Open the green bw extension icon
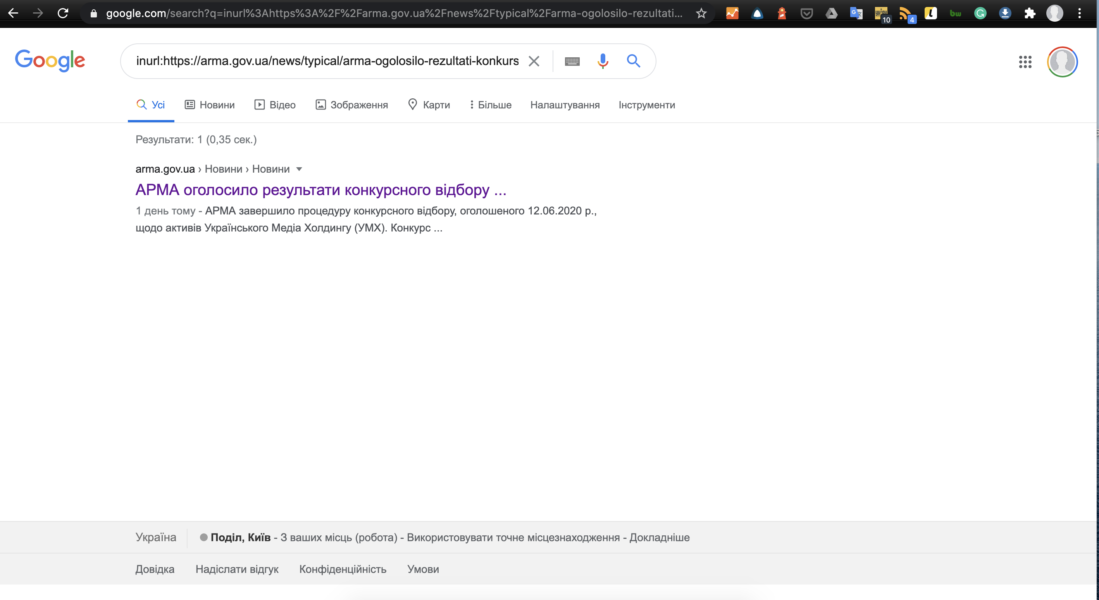The image size is (1099, 600). click(955, 14)
